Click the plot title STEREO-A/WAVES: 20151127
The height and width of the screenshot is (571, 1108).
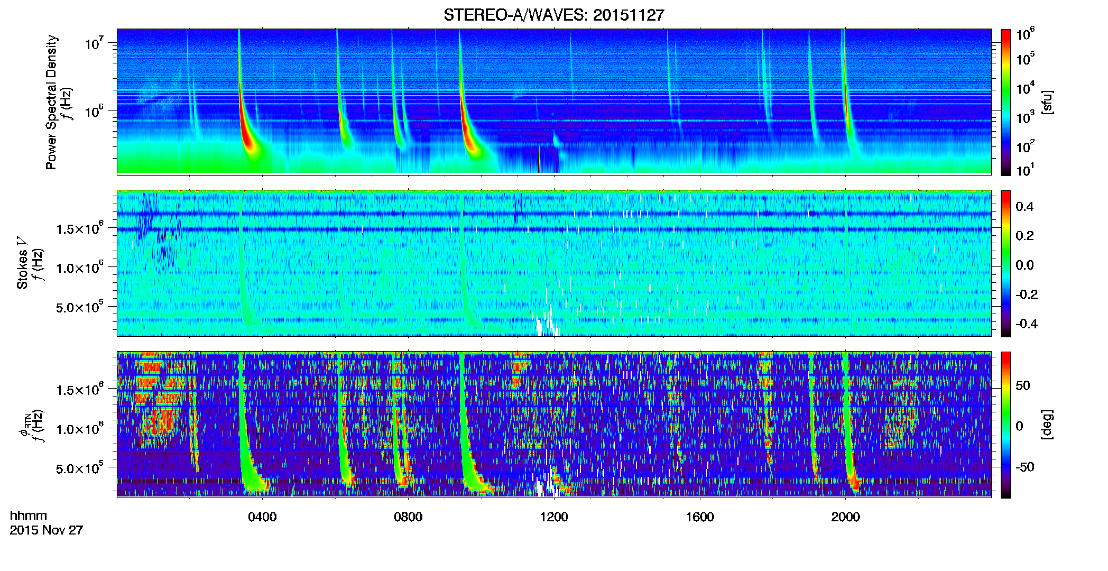click(x=553, y=15)
